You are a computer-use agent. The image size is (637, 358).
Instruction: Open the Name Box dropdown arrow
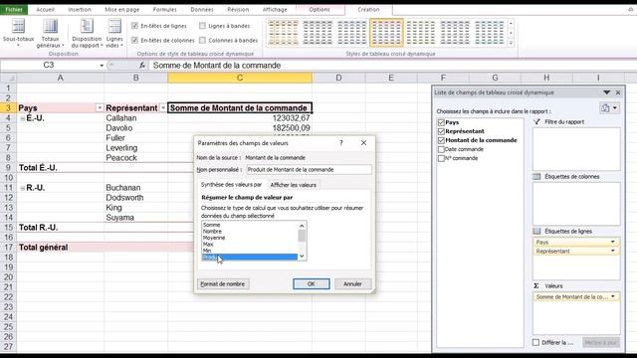[x=102, y=66]
